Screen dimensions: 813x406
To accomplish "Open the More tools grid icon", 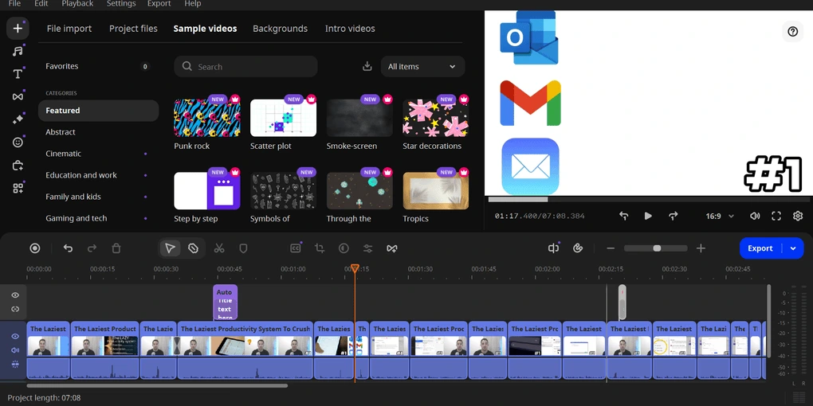I will [x=18, y=188].
